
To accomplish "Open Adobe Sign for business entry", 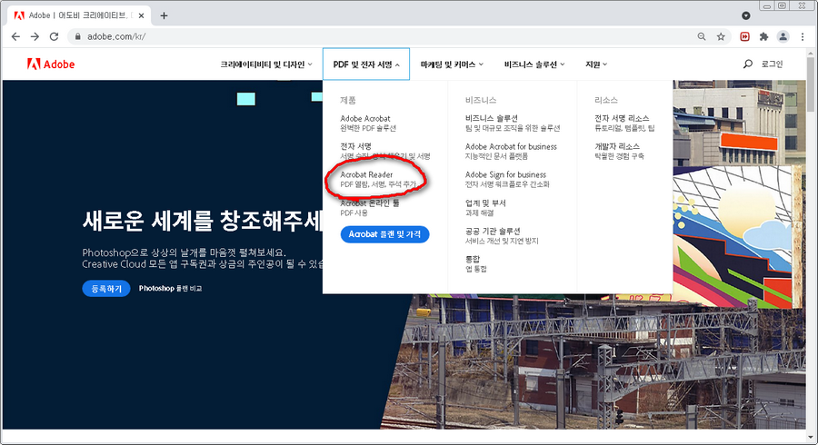I will coord(507,179).
